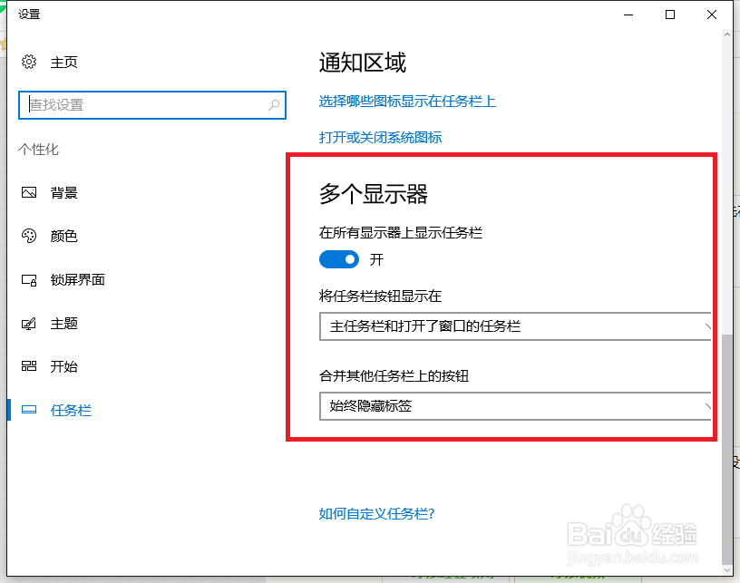740x583 pixels.
Task: Open the 主题 settings page
Action: point(63,324)
